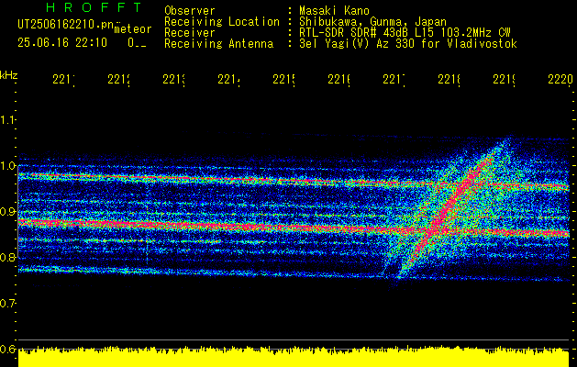The width and height of the screenshot is (577, 367).
Task: Click the 1.0 frequency axis label
Action: click(x=7, y=166)
